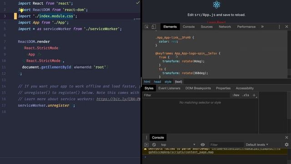Click the red color value in App-link rule
This screenshot has width=291, height=164.
(174, 41)
